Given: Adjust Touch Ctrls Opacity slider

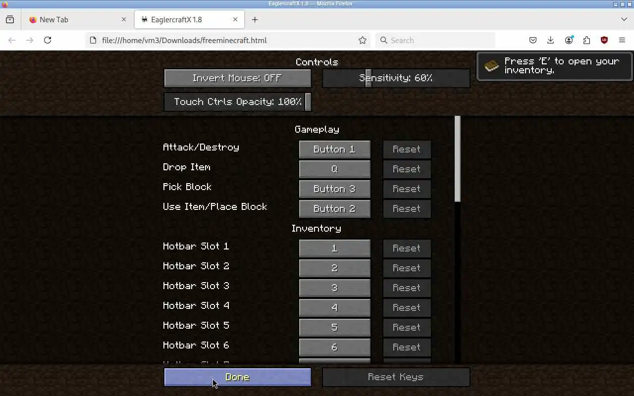Looking at the screenshot, I should [x=238, y=102].
